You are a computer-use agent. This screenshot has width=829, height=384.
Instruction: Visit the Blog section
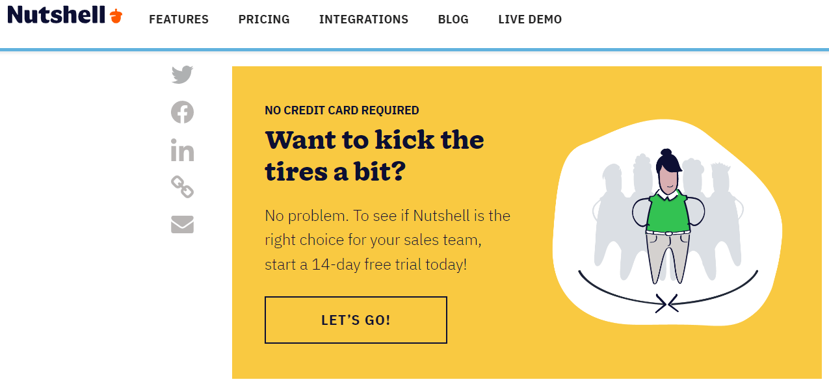coord(453,19)
